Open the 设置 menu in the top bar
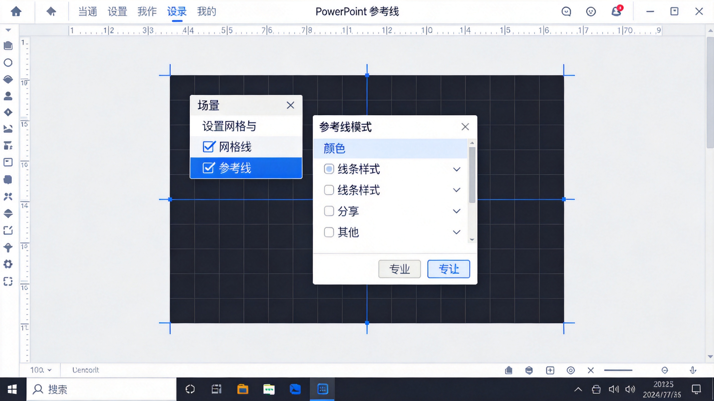Image resolution: width=714 pixels, height=401 pixels. [x=117, y=12]
